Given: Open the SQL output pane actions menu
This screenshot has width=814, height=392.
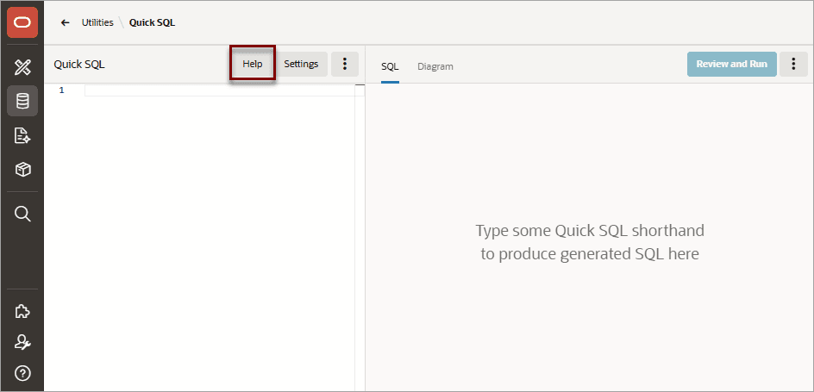Looking at the screenshot, I should [x=793, y=65].
